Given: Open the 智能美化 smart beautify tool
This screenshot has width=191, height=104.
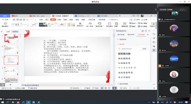Looking at the screenshot, I should pyautogui.click(x=5, y=25).
